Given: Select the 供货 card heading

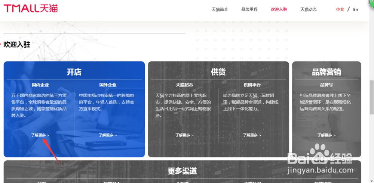Looking at the screenshot, I should pyautogui.click(x=218, y=72).
